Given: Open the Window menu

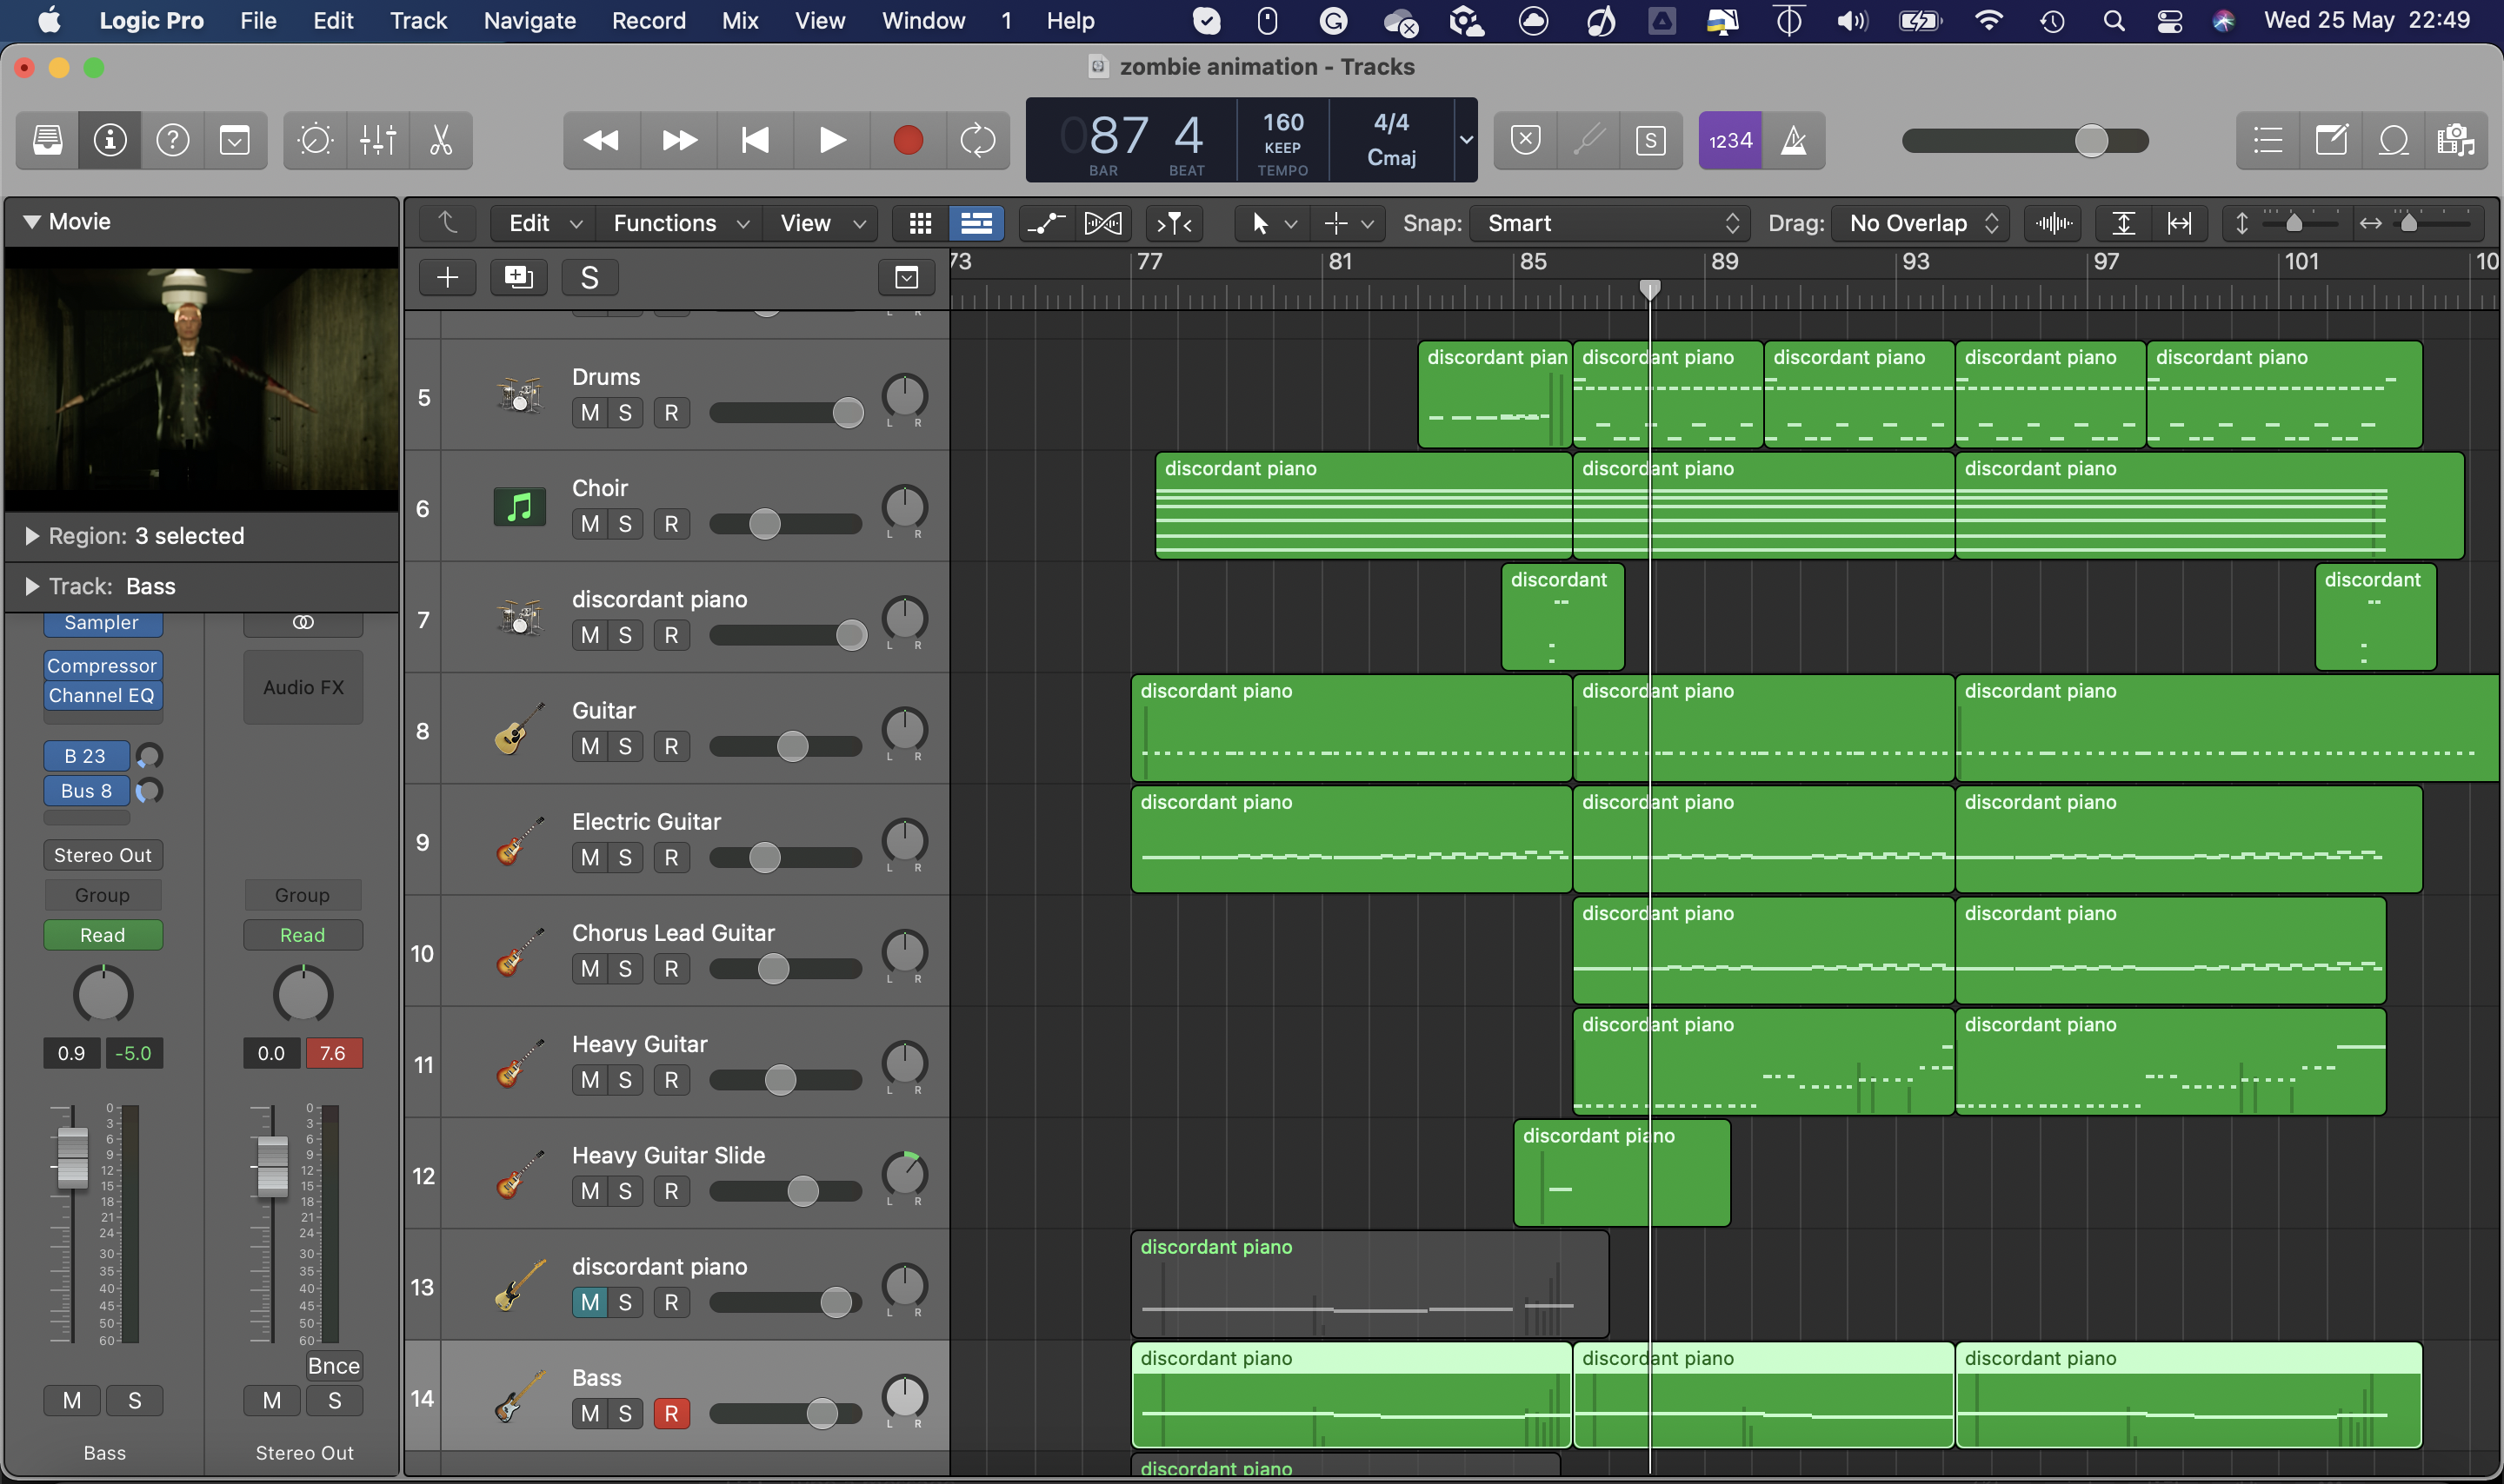Looking at the screenshot, I should click(x=922, y=20).
